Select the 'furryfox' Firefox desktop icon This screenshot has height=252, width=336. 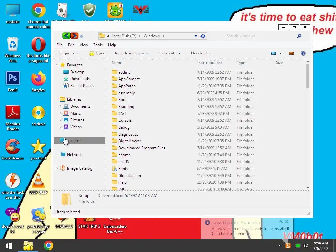click(x=38, y=81)
